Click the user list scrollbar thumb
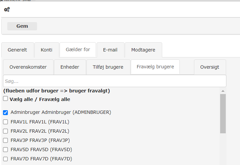The width and height of the screenshot is (240, 165). pyautogui.click(x=223, y=114)
